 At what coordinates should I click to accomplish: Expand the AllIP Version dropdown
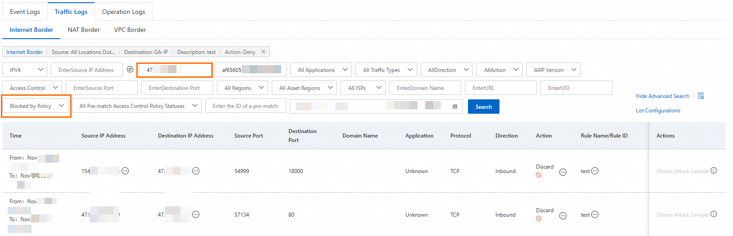point(553,70)
